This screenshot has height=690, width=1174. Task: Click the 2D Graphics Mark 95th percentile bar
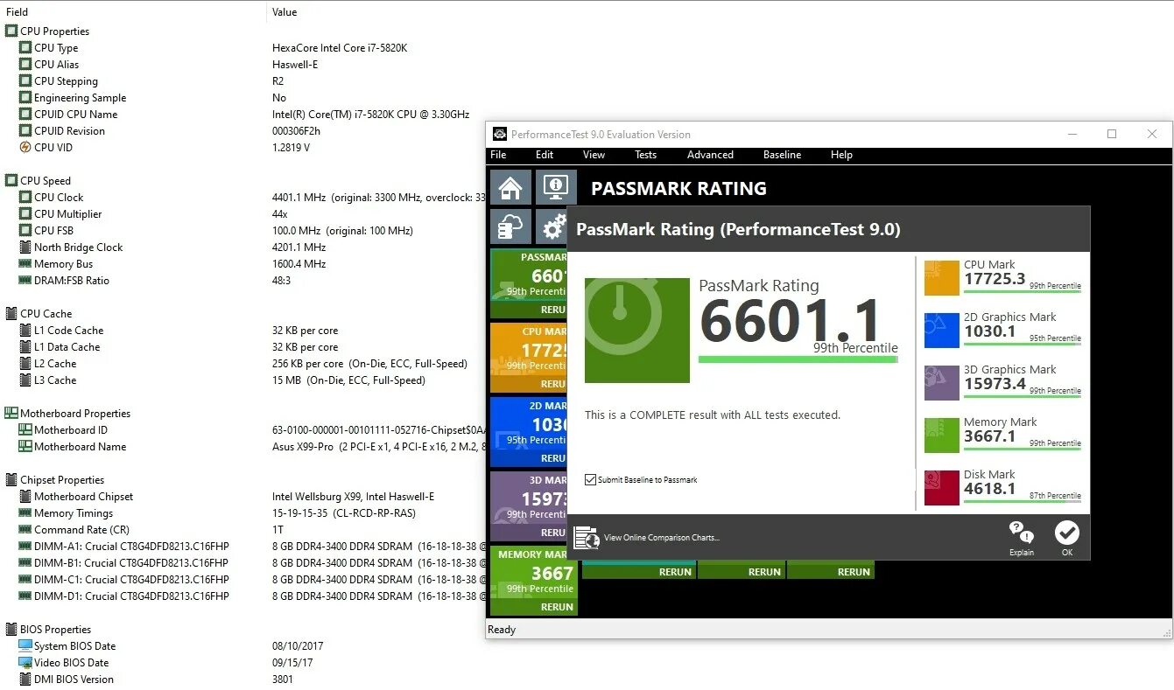[1023, 345]
